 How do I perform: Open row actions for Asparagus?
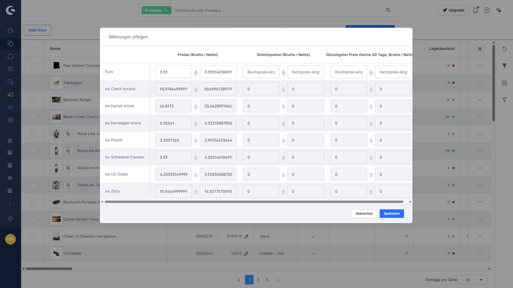pos(480,83)
